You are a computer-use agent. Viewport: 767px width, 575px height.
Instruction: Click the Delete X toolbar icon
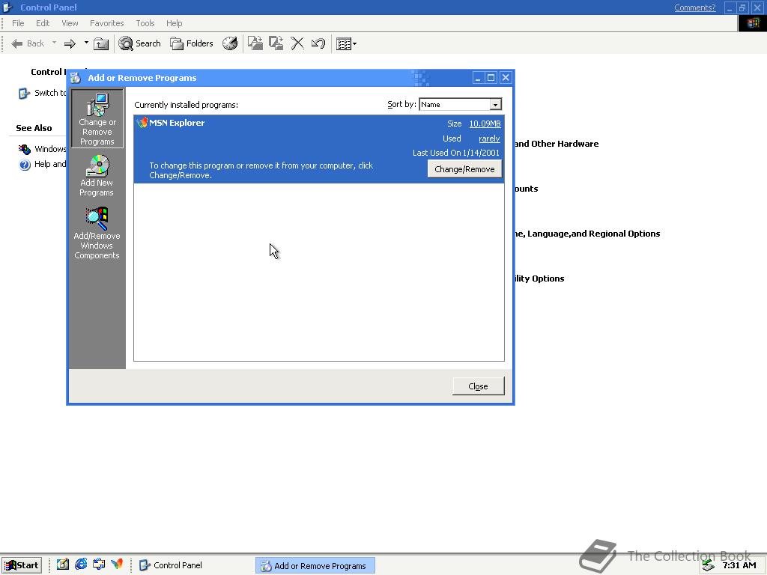(x=297, y=43)
